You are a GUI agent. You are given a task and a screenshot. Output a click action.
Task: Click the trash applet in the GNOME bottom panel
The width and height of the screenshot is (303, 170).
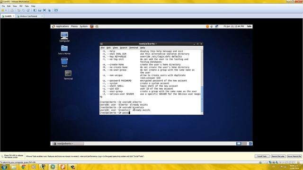point(250,144)
